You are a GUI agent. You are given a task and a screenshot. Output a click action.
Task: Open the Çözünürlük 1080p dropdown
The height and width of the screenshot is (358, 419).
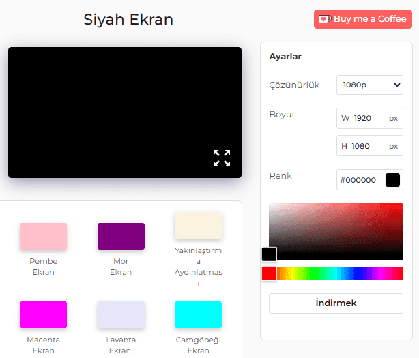click(370, 85)
